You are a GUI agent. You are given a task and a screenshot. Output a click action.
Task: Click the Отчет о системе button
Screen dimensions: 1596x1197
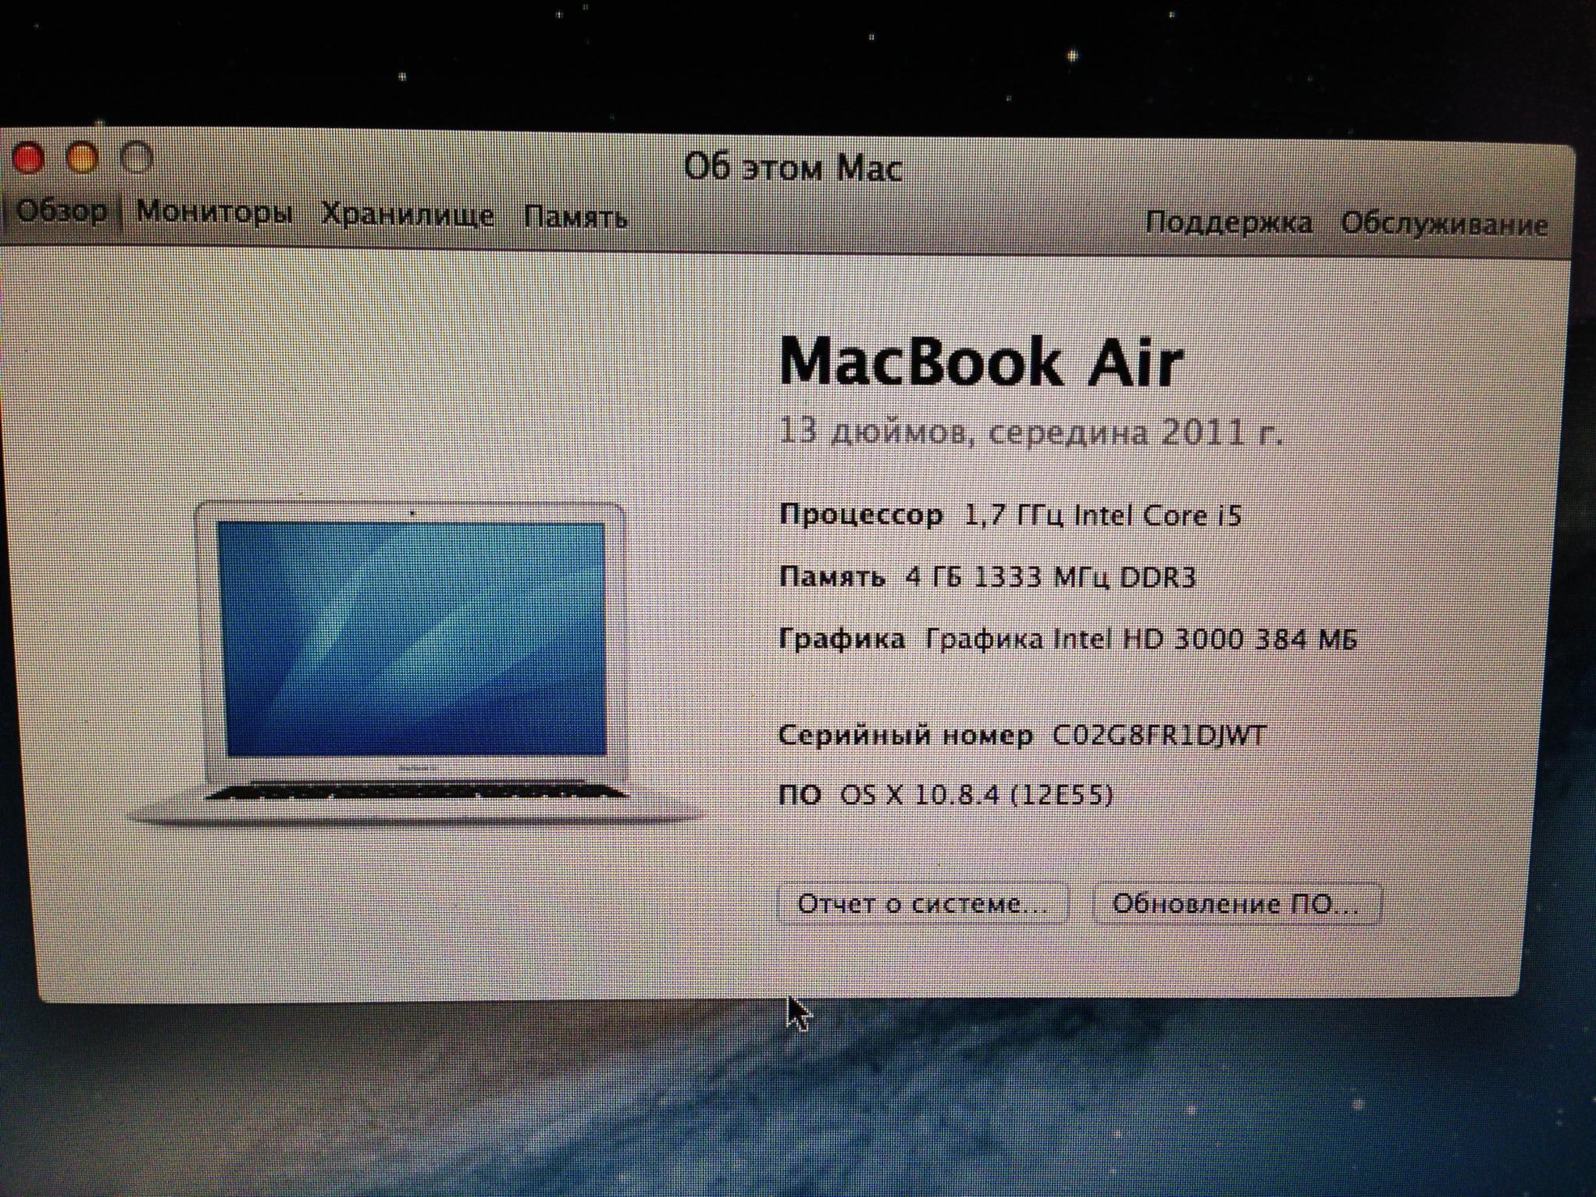(923, 904)
